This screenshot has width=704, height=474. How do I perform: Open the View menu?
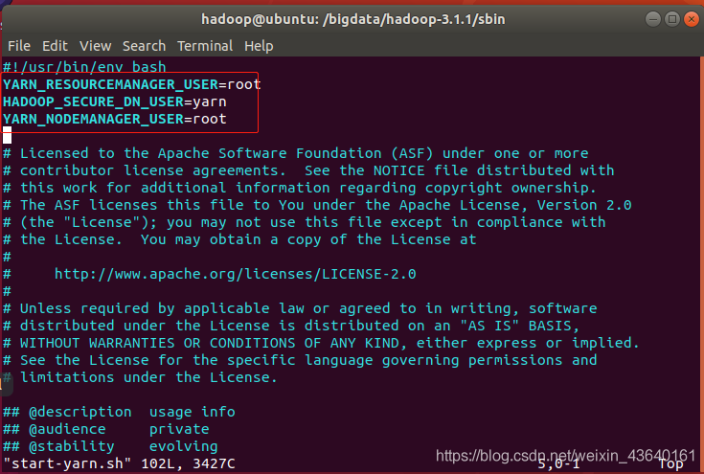[x=95, y=46]
